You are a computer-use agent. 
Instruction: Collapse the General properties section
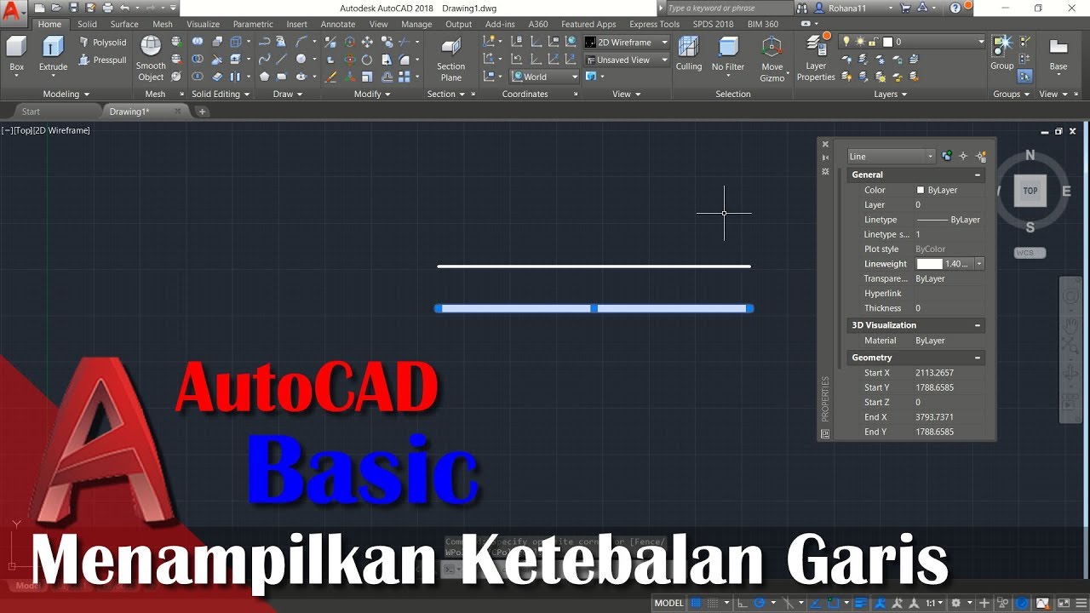click(x=978, y=175)
